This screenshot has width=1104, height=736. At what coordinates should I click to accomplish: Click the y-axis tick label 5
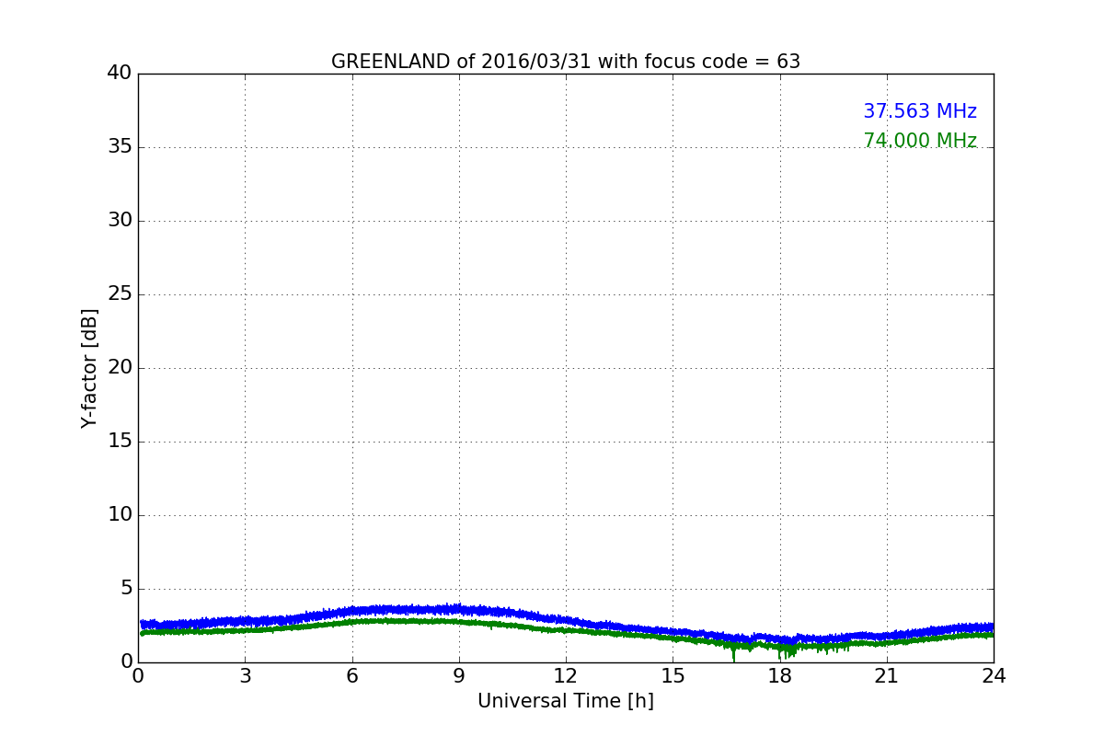126,589
